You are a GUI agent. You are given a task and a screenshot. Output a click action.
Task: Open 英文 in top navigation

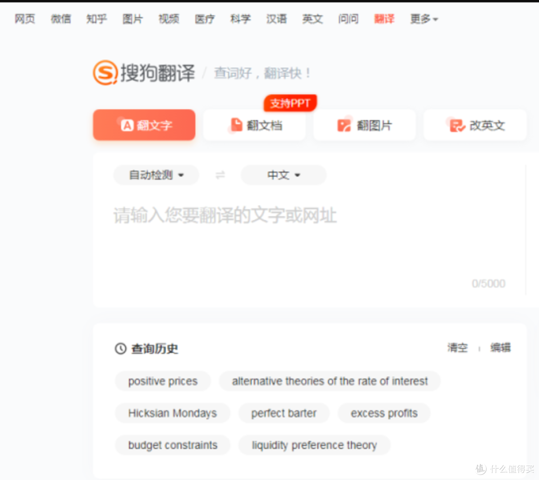point(312,19)
